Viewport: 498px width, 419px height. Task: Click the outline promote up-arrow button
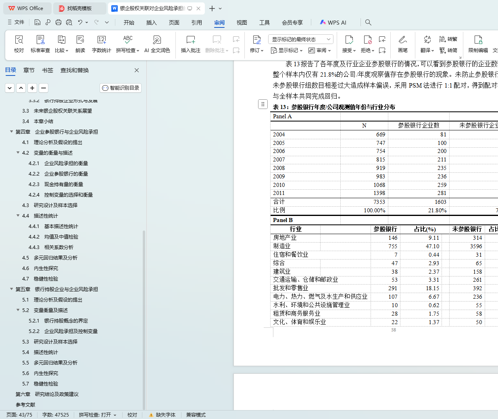coord(21,88)
